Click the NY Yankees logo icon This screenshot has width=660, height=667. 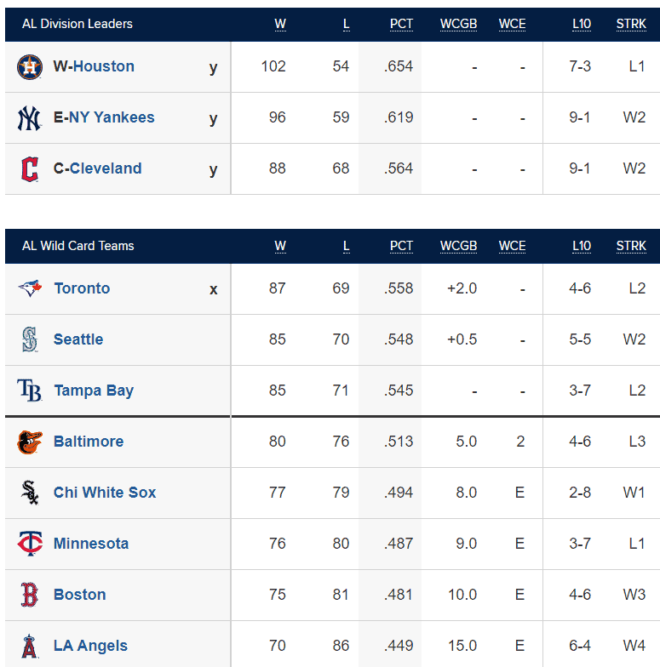tap(29, 117)
